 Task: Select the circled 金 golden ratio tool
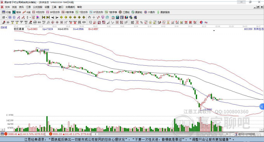click(x=150, y=22)
